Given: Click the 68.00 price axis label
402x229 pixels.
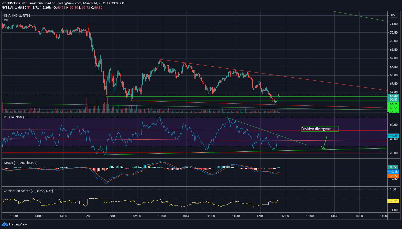Looking at the screenshot, I should pos(394,75).
